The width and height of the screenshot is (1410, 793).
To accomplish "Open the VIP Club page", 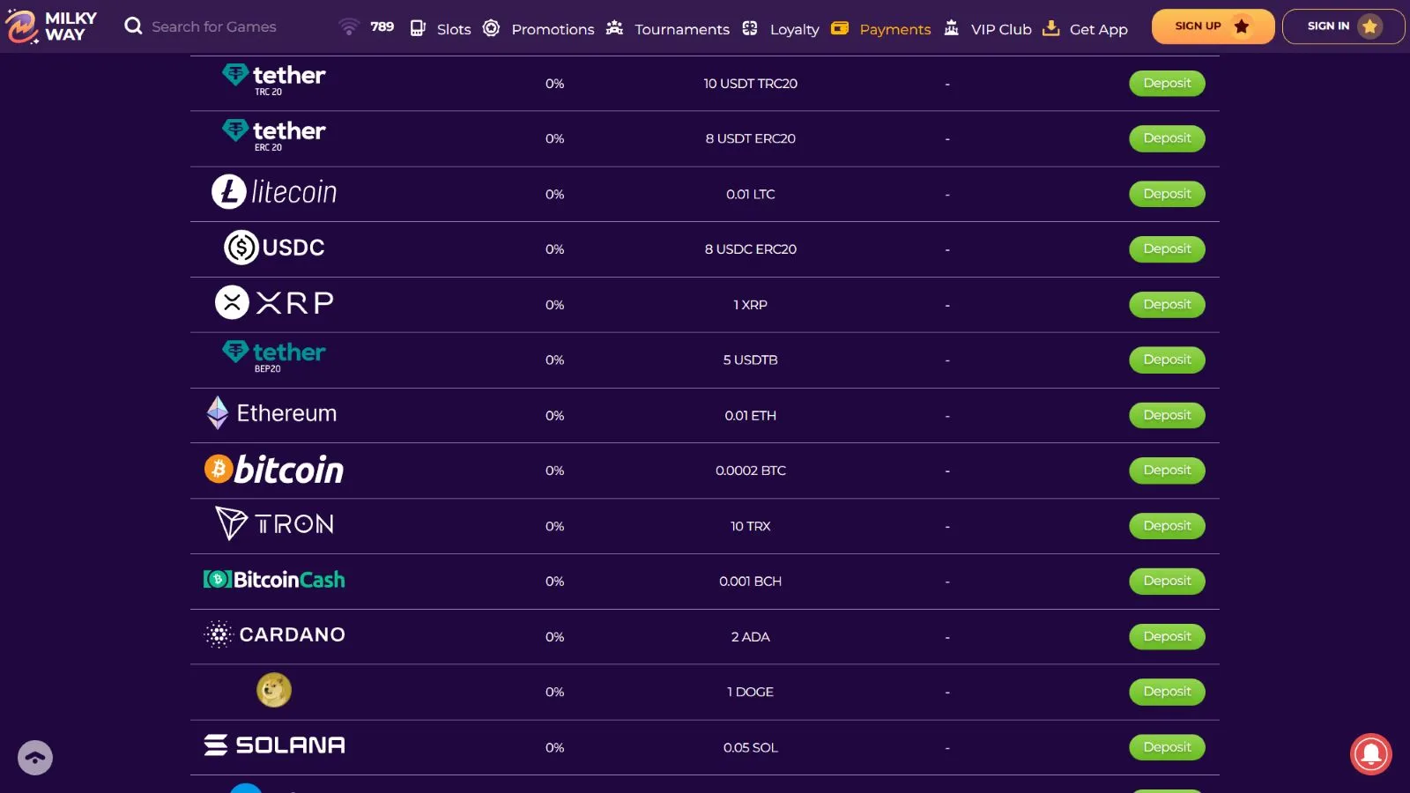I will pos(1000,29).
